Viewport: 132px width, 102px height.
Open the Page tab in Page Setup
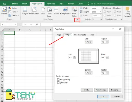(x=59, y=35)
